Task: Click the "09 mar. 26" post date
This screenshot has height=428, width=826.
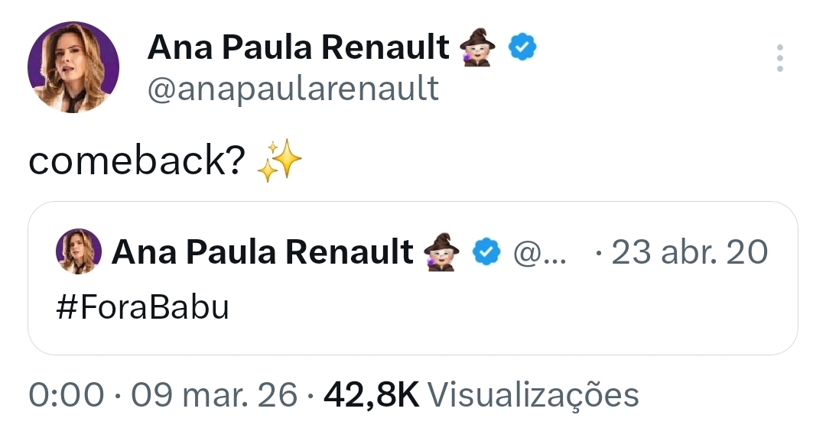Action: click(x=214, y=395)
